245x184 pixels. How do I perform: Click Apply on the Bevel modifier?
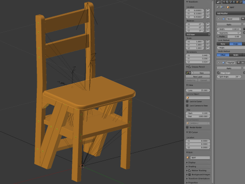point(229,25)
